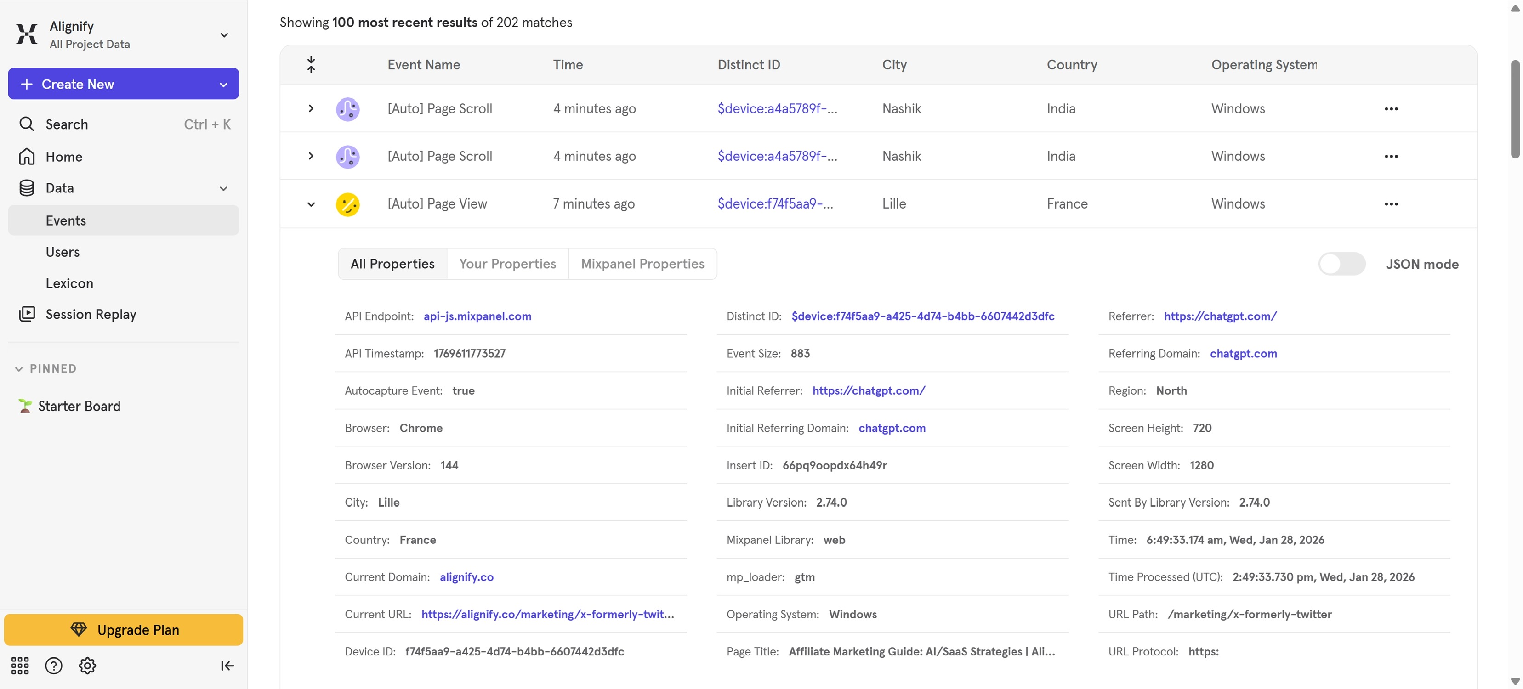The height and width of the screenshot is (689, 1523).
Task: Open the apps grid icon at sidebar bottom
Action: [19, 666]
